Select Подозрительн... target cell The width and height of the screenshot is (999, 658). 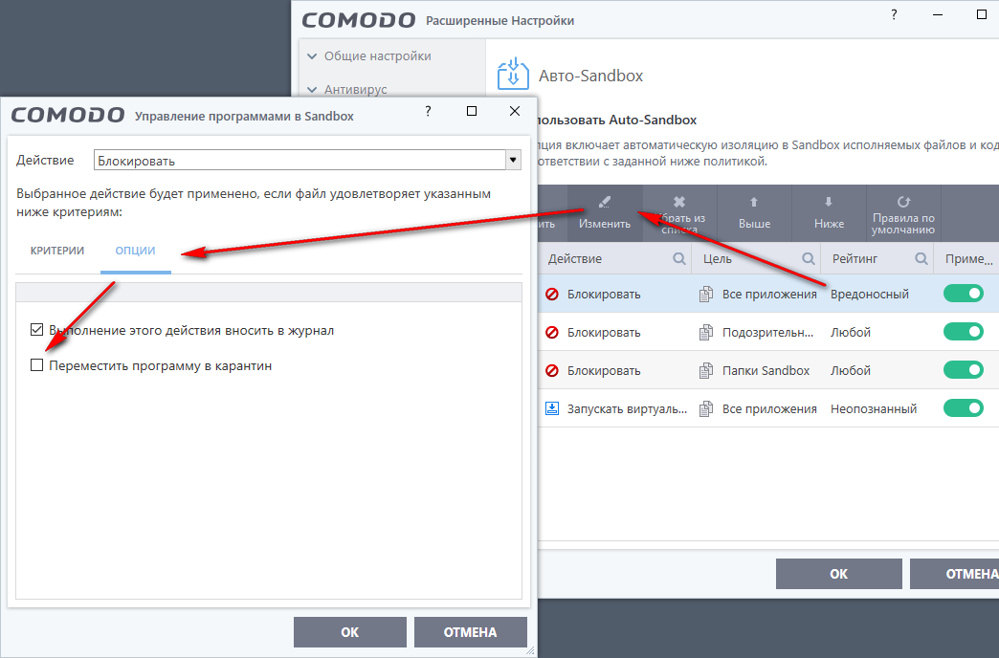click(x=767, y=332)
